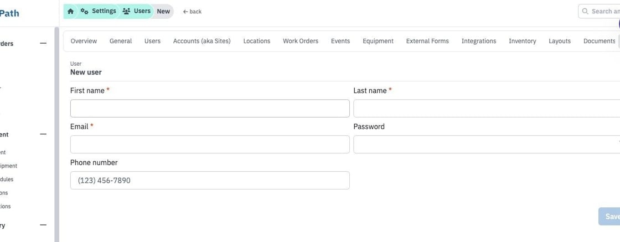Open the Overview tab
Viewport: 620px width, 242px height.
pos(84,41)
